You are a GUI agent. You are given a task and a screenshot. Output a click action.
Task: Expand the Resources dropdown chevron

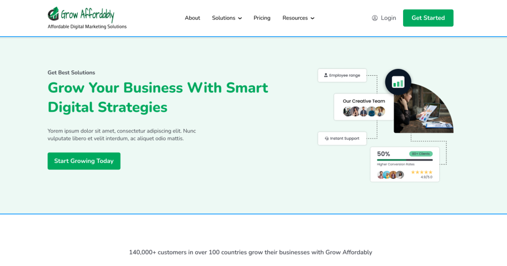pos(312,18)
